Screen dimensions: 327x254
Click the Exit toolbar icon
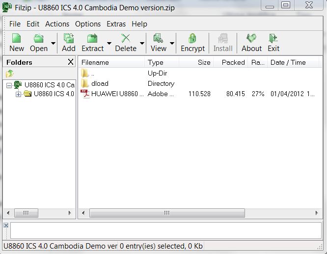tap(273, 39)
